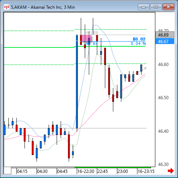Click the 22:45 time axis label
This screenshot has width=178, height=178.
(x=103, y=171)
